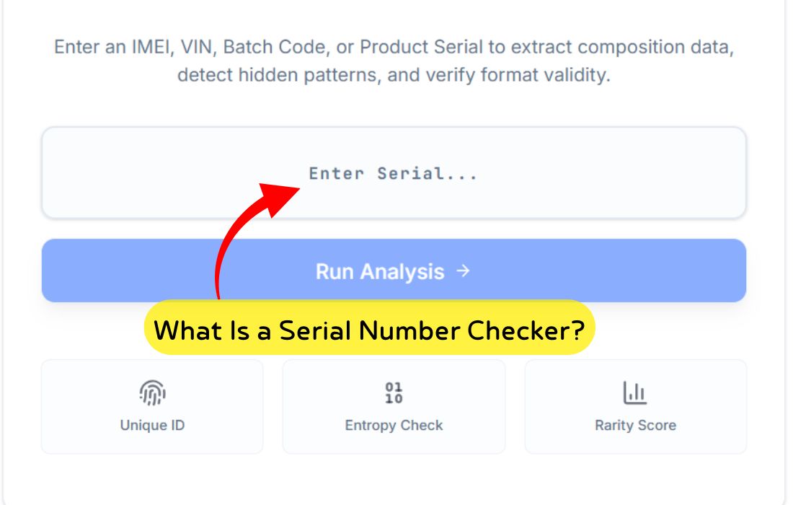Image resolution: width=793 pixels, height=505 pixels.
Task: Click the Enter Serial placeholder text
Action: coord(394,173)
